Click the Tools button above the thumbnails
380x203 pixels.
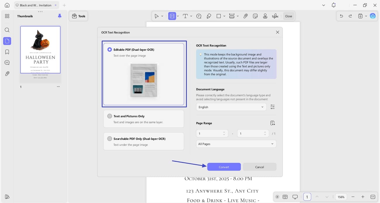(x=78, y=16)
